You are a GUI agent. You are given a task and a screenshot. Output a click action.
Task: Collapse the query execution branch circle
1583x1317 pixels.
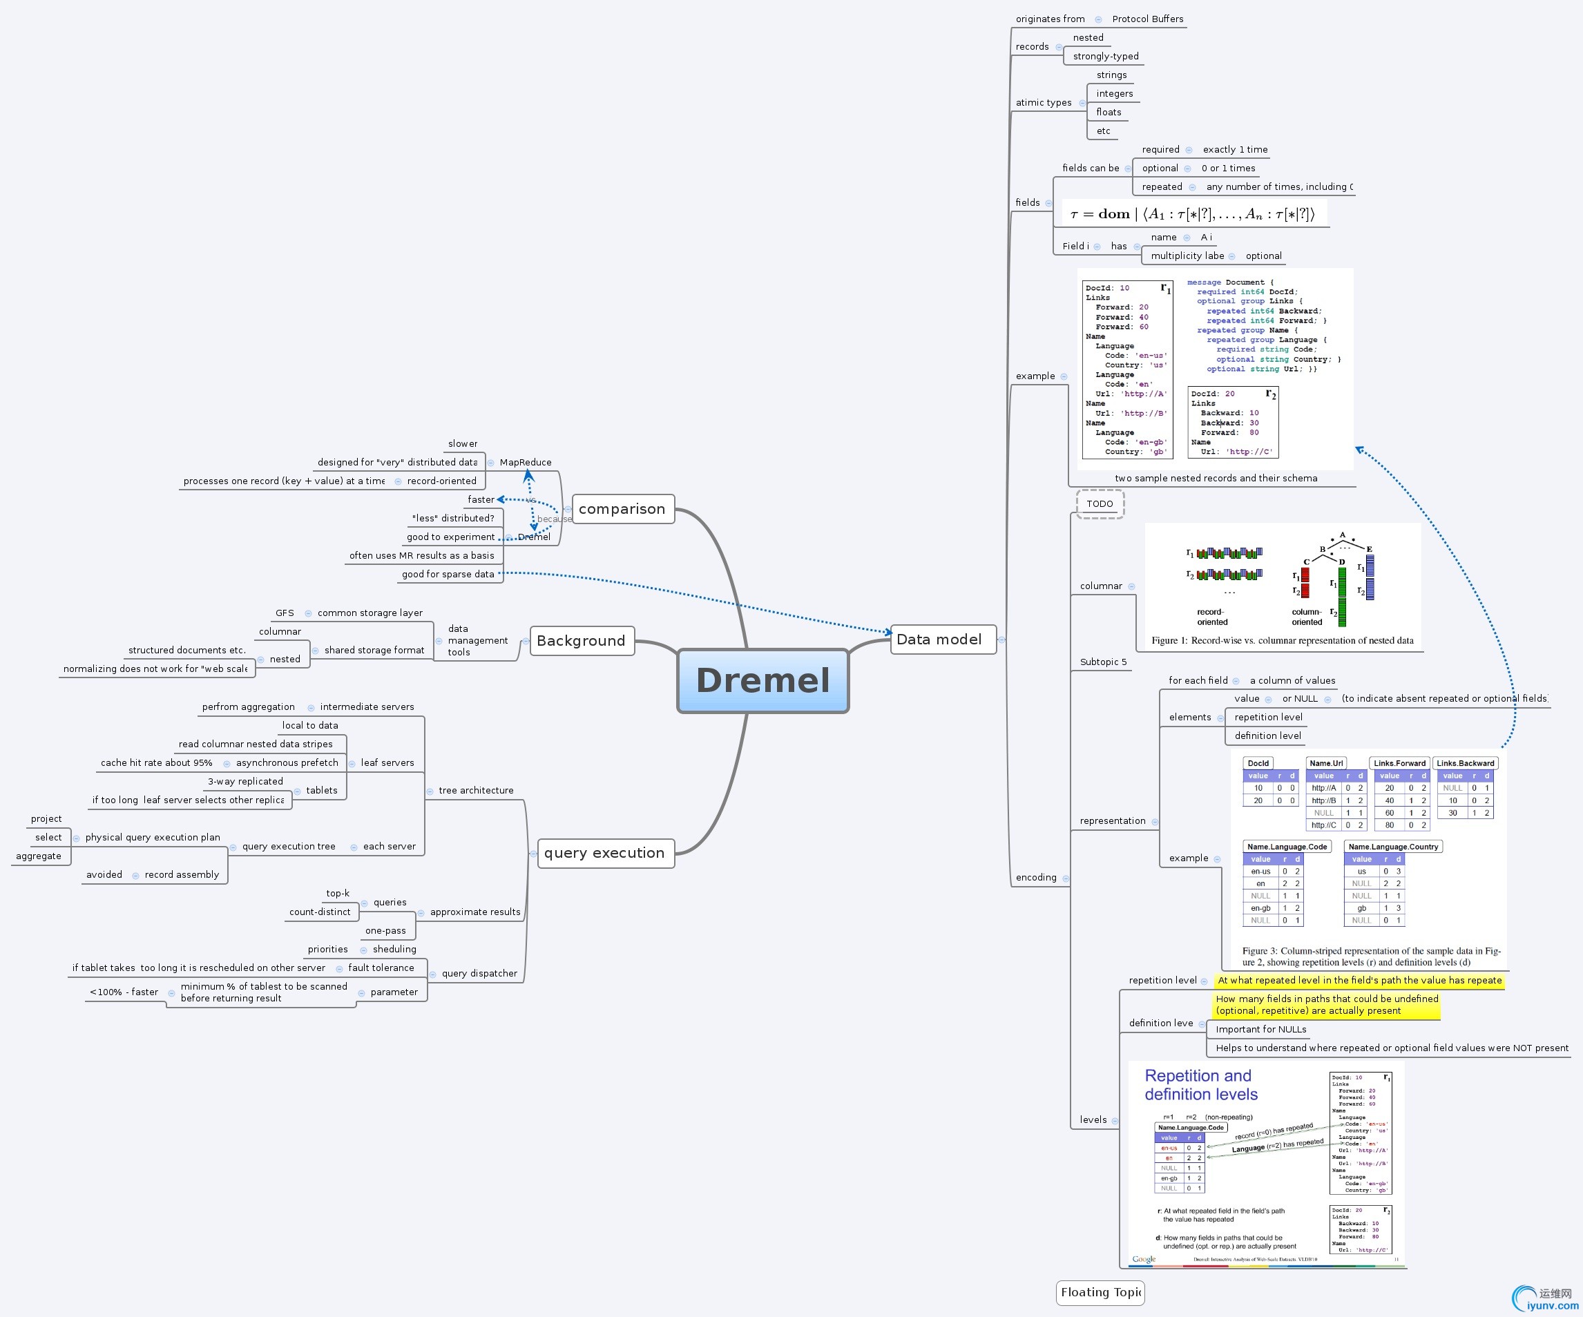coord(533,854)
